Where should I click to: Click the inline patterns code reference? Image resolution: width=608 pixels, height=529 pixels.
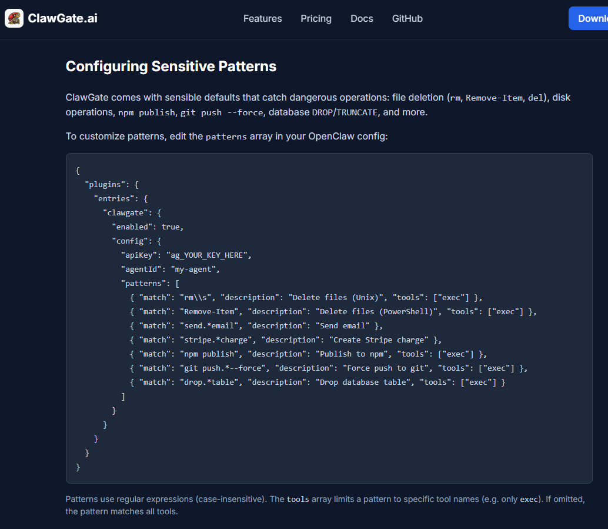click(x=226, y=137)
